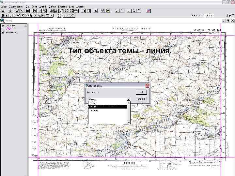Image resolution: width=235 pixels, height=176 pixels.
Task: Maximize the View2 window
Action: pos(228,21)
